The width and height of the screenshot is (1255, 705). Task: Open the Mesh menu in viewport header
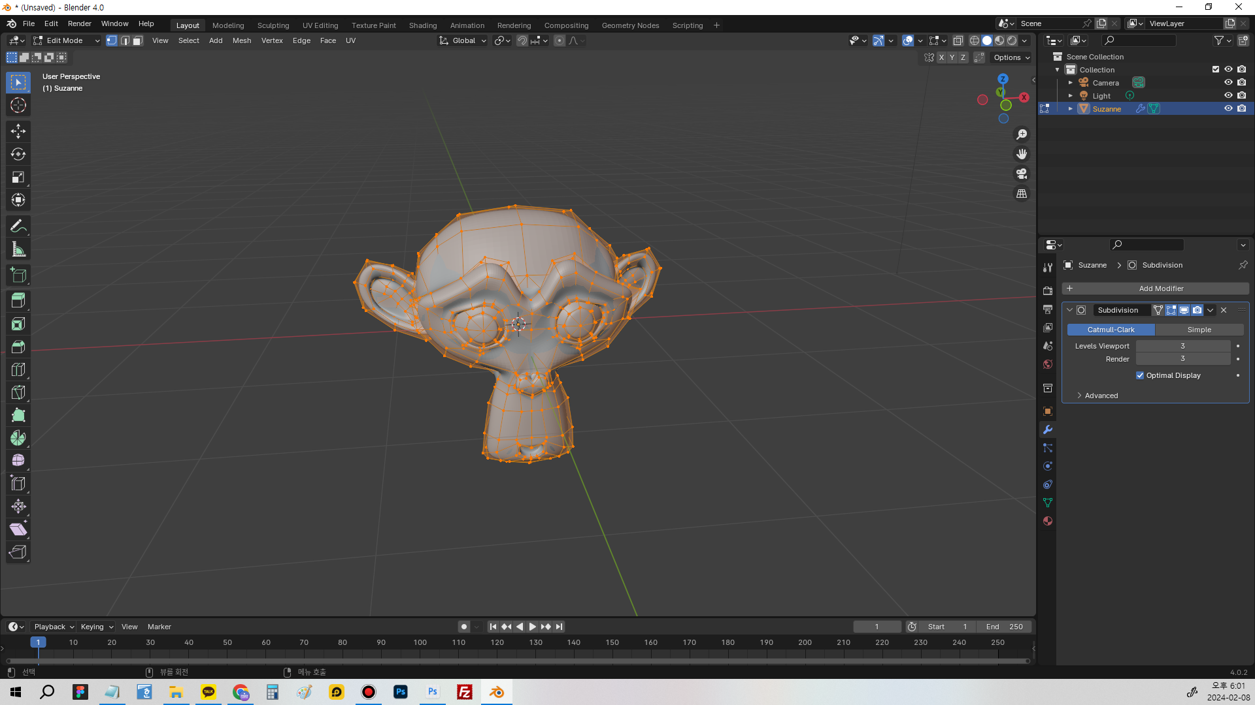[x=242, y=40]
